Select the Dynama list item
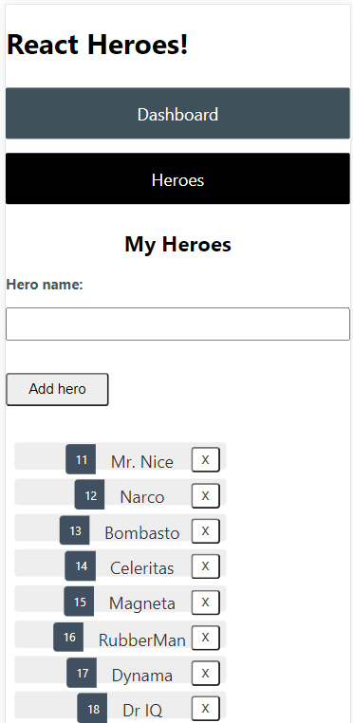The width and height of the screenshot is (353, 723). pyautogui.click(x=120, y=670)
